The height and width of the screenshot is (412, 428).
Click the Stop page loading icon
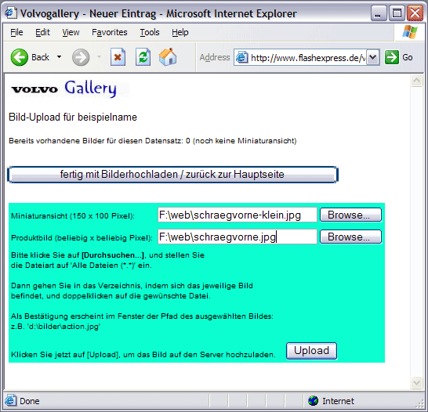(118, 57)
